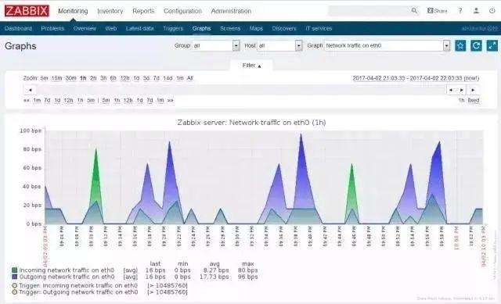
Task: Click the time slider left arrow
Action: pos(30,91)
